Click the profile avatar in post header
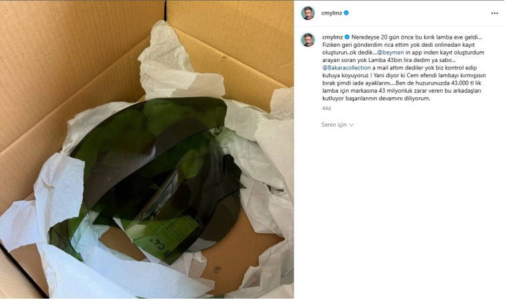This screenshot has height=308, width=507. coord(308,13)
